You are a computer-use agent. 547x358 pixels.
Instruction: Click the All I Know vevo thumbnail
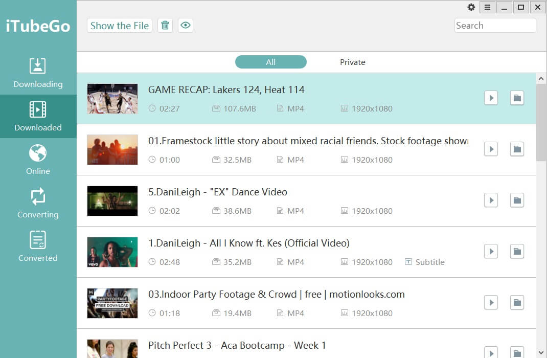tap(112, 252)
